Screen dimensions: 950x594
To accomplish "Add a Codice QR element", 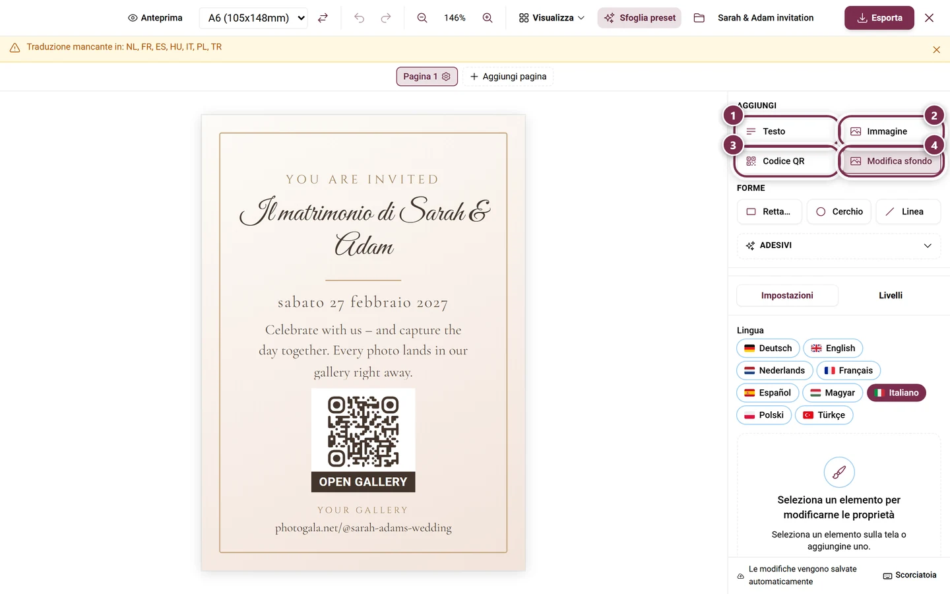I will 785,161.
